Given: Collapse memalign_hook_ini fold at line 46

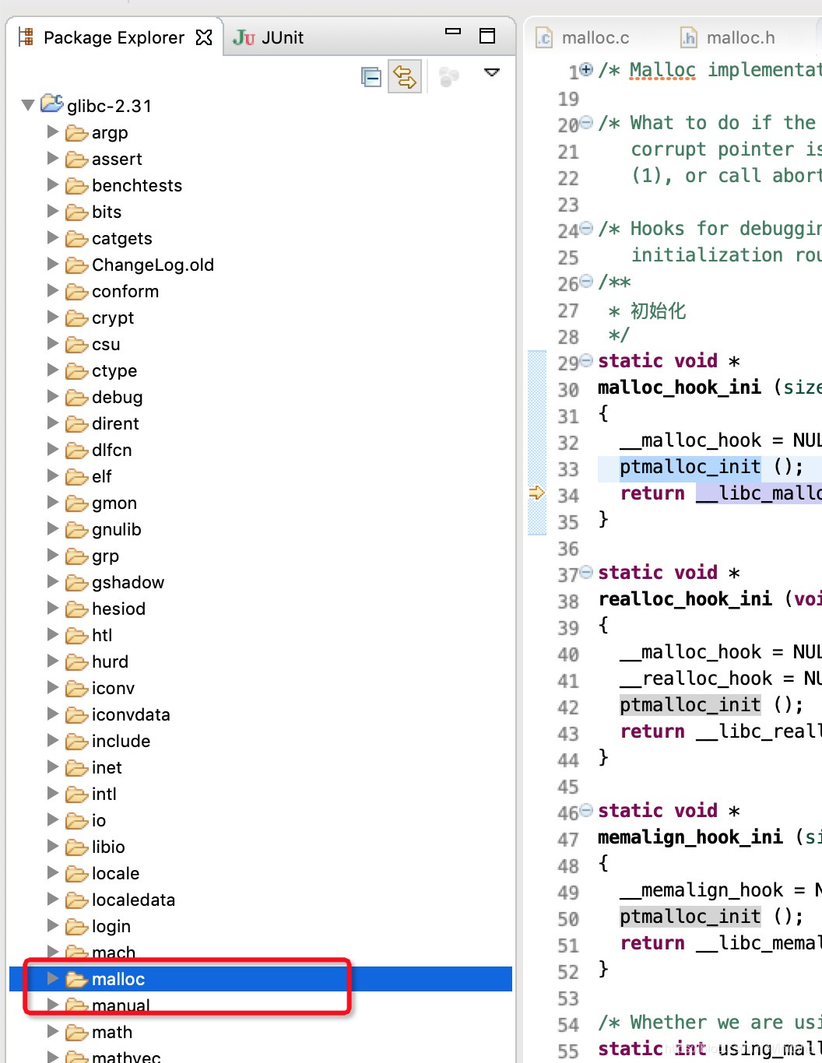Looking at the screenshot, I should pyautogui.click(x=587, y=810).
